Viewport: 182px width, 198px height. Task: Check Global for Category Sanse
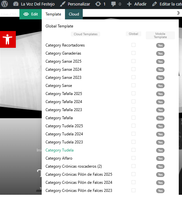tap(134, 85)
